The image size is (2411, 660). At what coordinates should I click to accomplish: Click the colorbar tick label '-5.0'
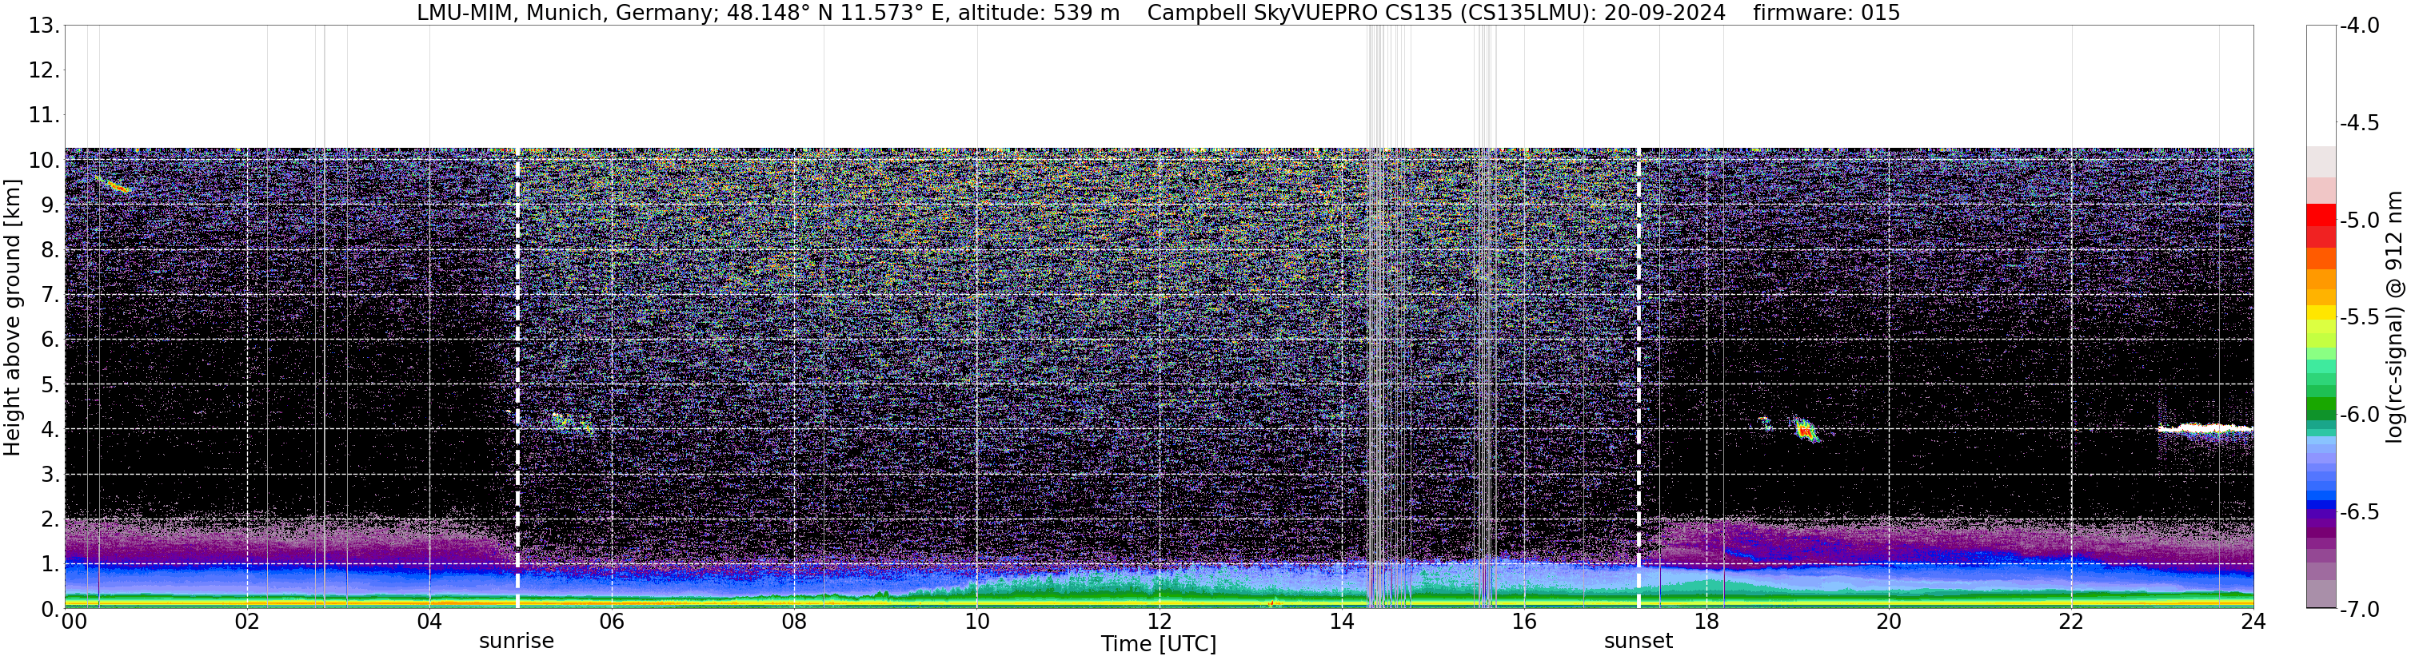[x=2360, y=221]
